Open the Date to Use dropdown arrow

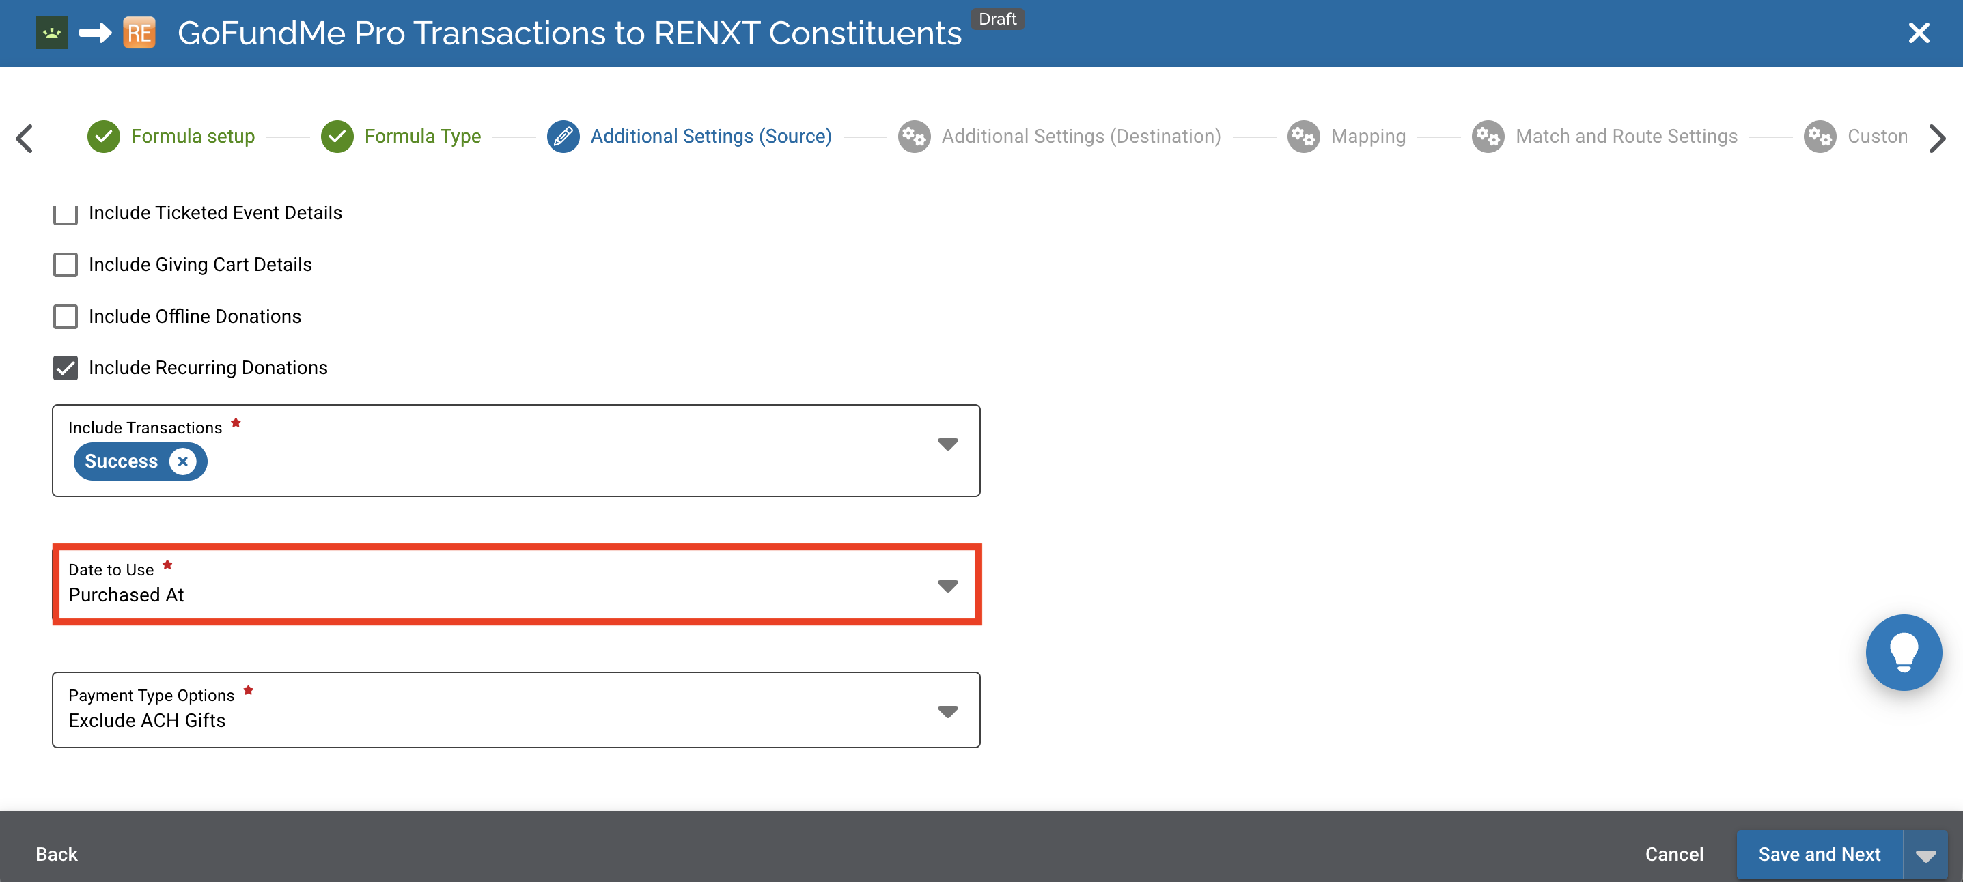pos(947,586)
